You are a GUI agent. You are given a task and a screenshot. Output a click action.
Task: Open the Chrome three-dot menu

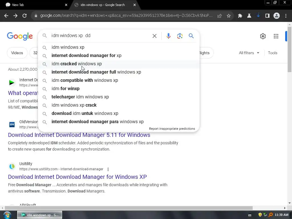[x=286, y=16]
